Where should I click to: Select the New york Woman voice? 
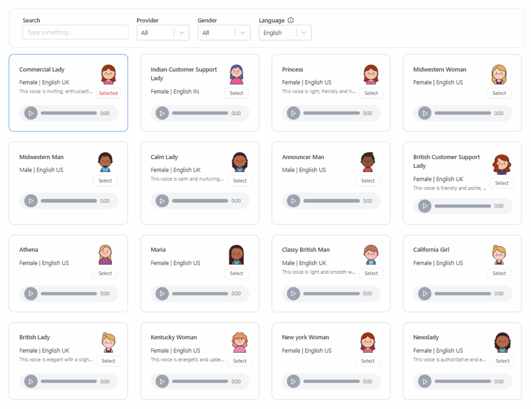pos(368,361)
